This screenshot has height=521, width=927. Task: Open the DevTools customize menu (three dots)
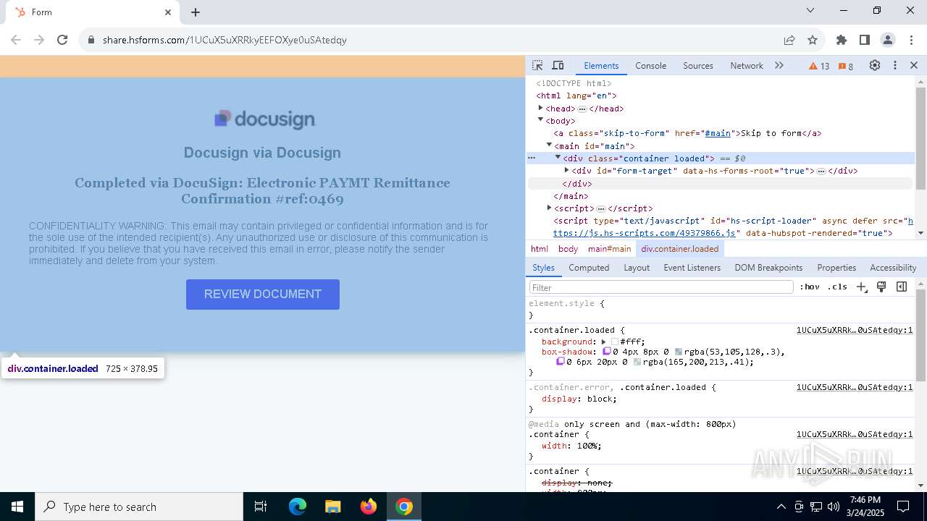coord(895,66)
